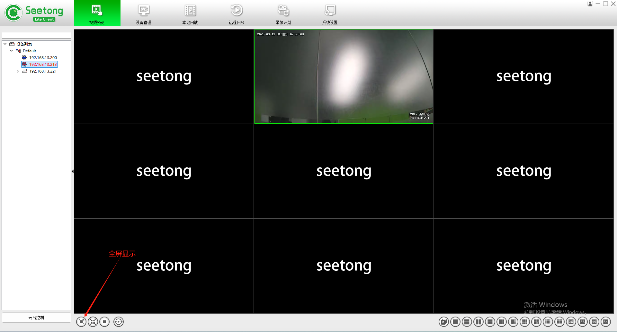
Task: Switch to two-column vertical split layout
Action: (478, 322)
